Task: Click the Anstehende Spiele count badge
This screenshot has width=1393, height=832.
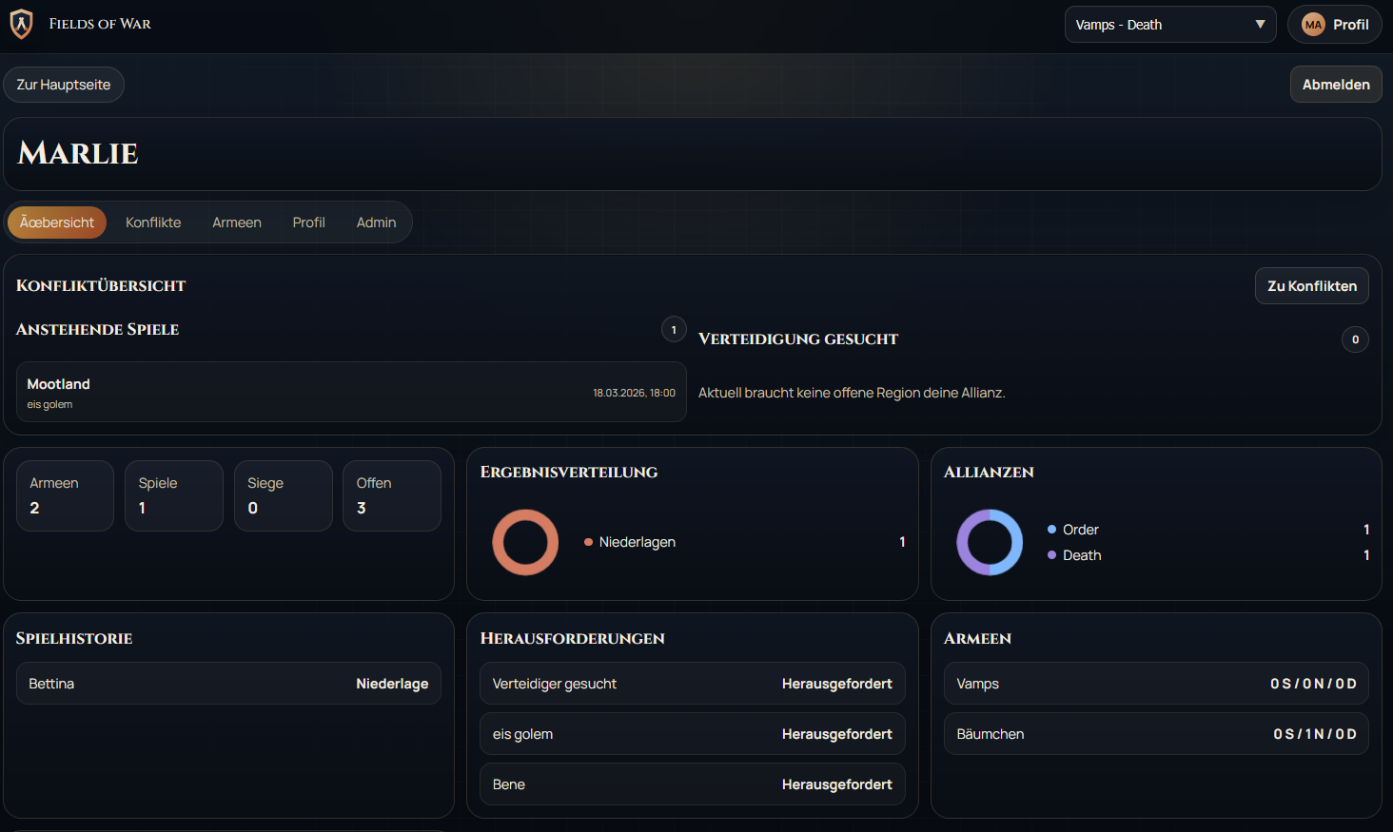Action: [x=674, y=330]
